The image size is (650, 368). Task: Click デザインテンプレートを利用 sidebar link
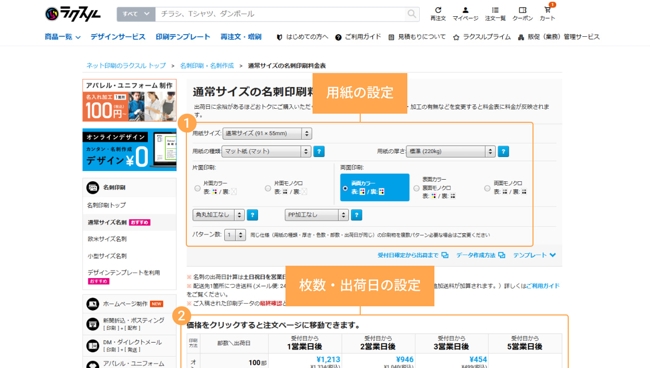coord(123,273)
